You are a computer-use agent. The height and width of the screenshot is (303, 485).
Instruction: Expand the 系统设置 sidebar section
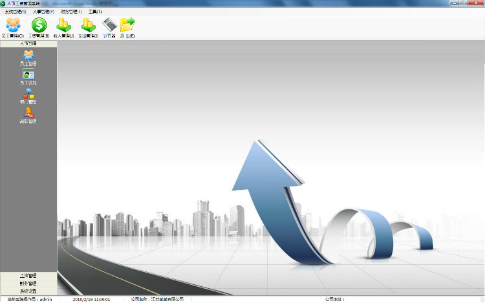(28, 291)
